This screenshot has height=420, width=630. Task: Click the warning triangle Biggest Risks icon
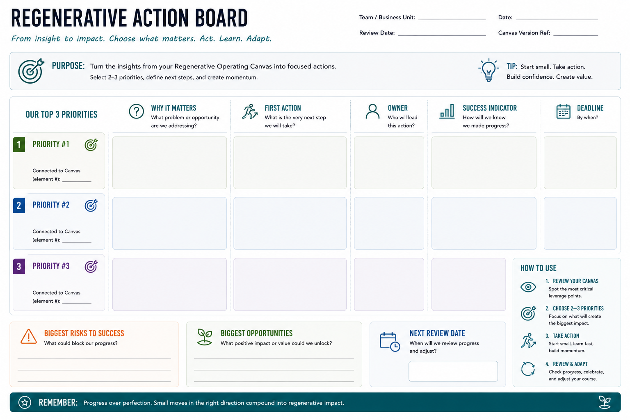pos(29,336)
